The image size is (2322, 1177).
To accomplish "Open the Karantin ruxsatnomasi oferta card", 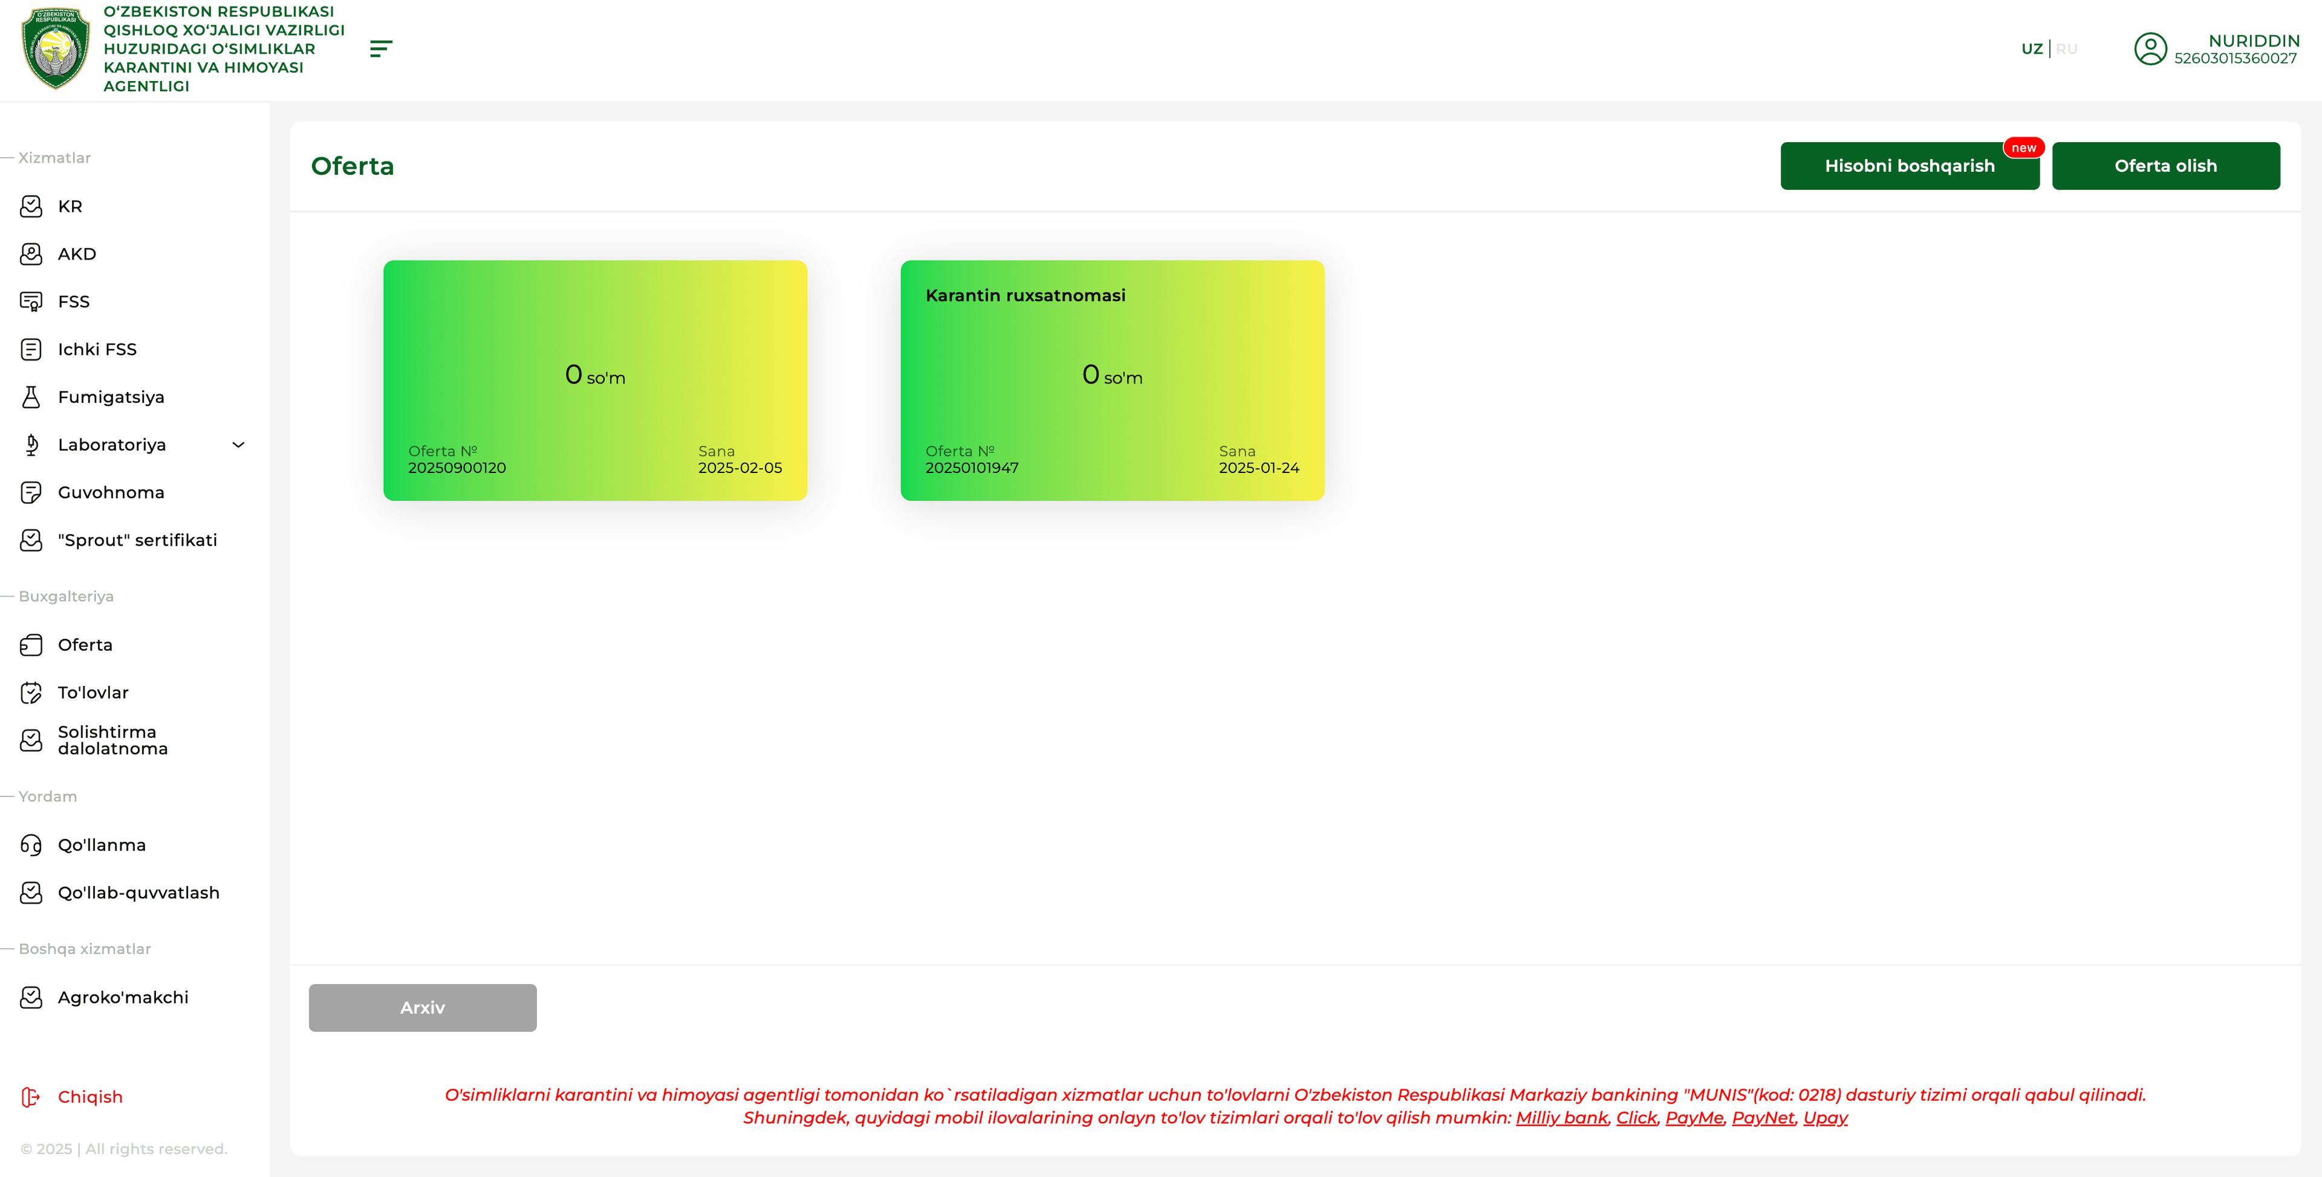I will click(1111, 380).
